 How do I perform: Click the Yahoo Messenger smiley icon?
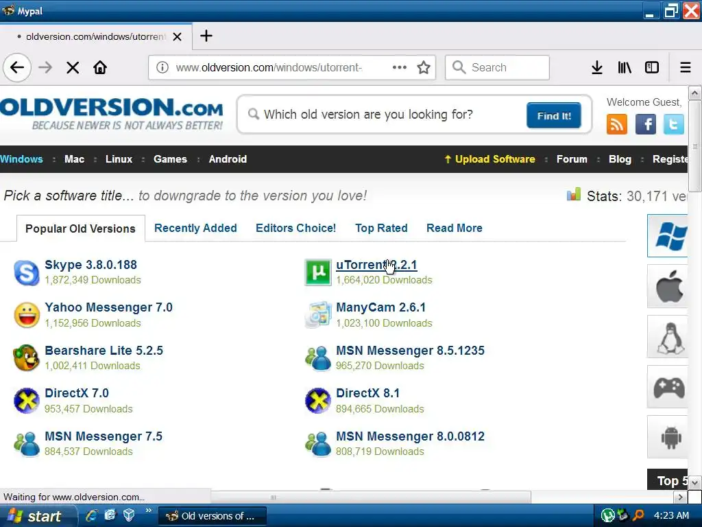27,315
